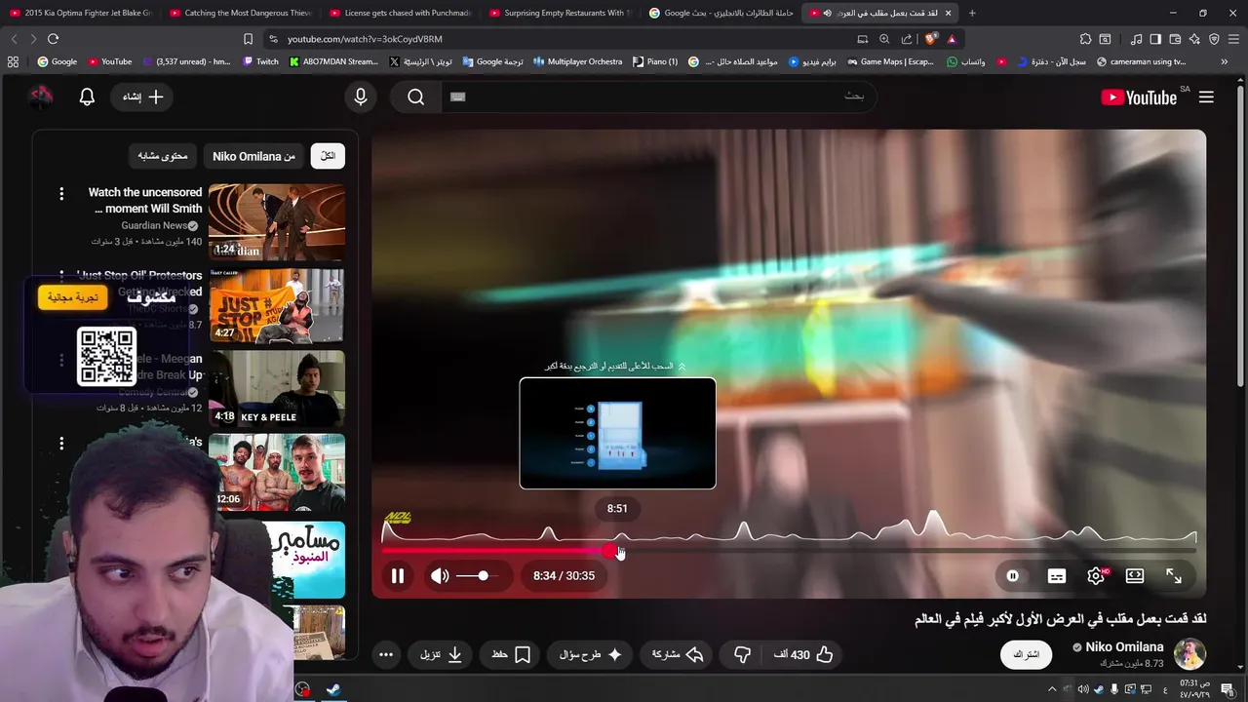Viewport: 1248px width, 702px height.
Task: Share the video using the مشاركة button
Action: pyautogui.click(x=678, y=654)
